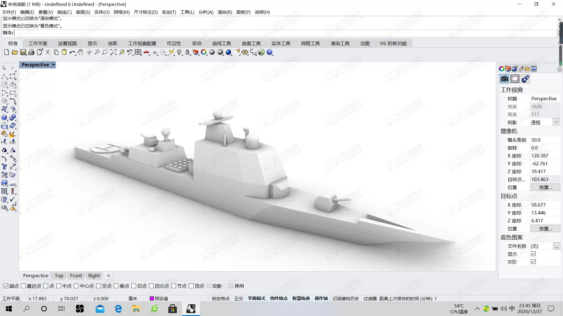The image size is (563, 316).
Task: Open the Windows Start menu
Action: (x=9, y=309)
